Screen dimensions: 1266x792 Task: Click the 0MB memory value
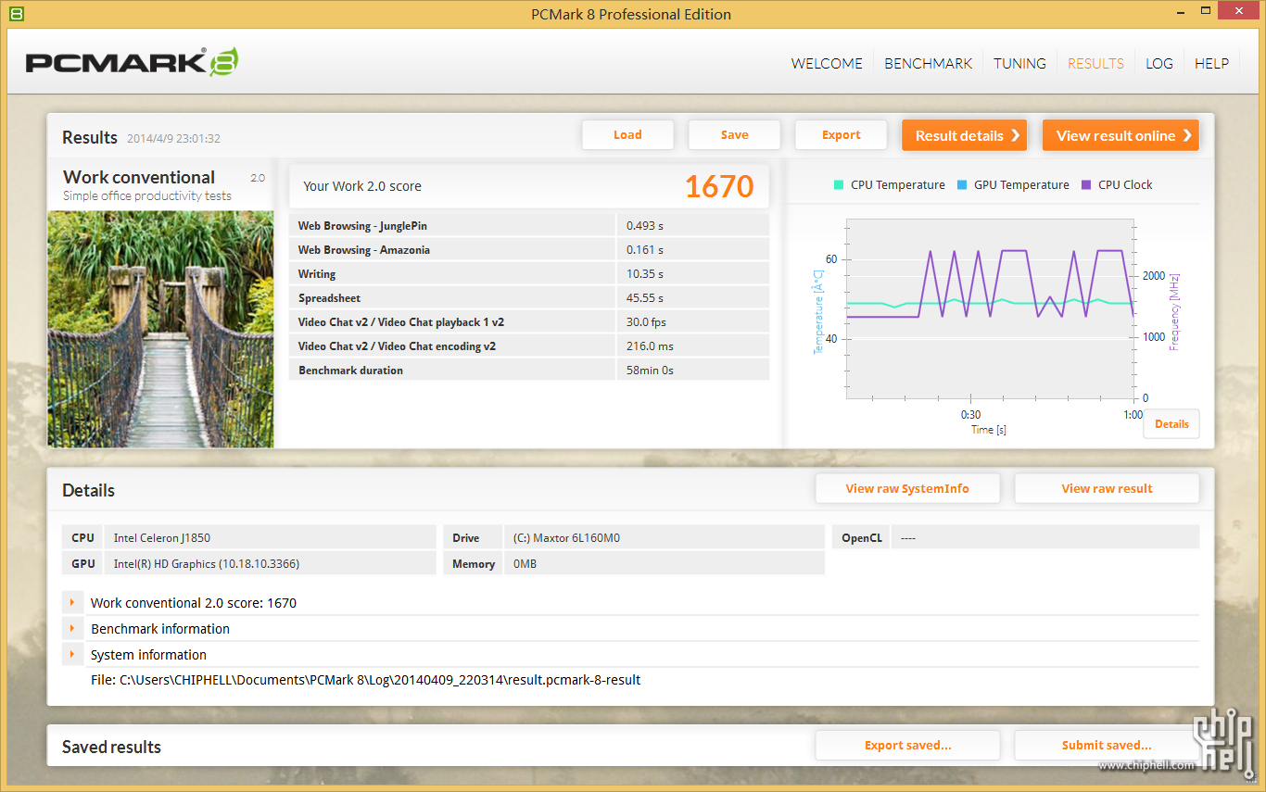click(525, 563)
